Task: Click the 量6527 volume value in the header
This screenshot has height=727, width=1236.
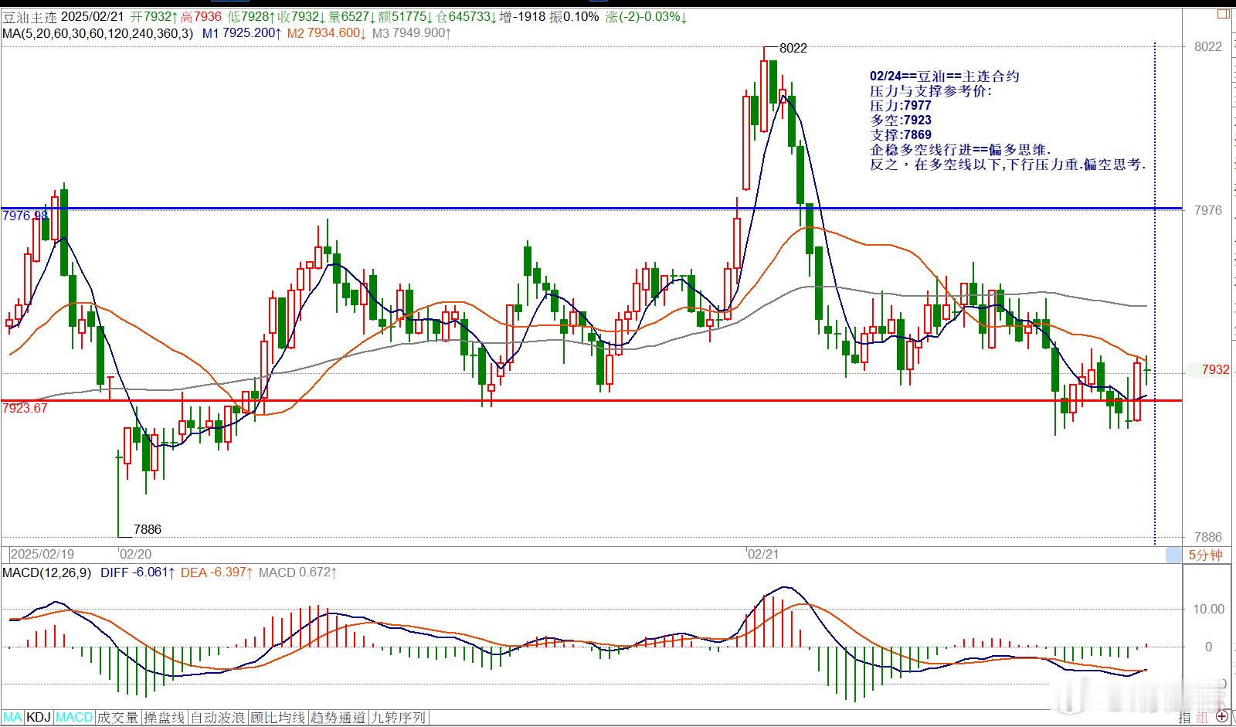Action: (x=350, y=16)
